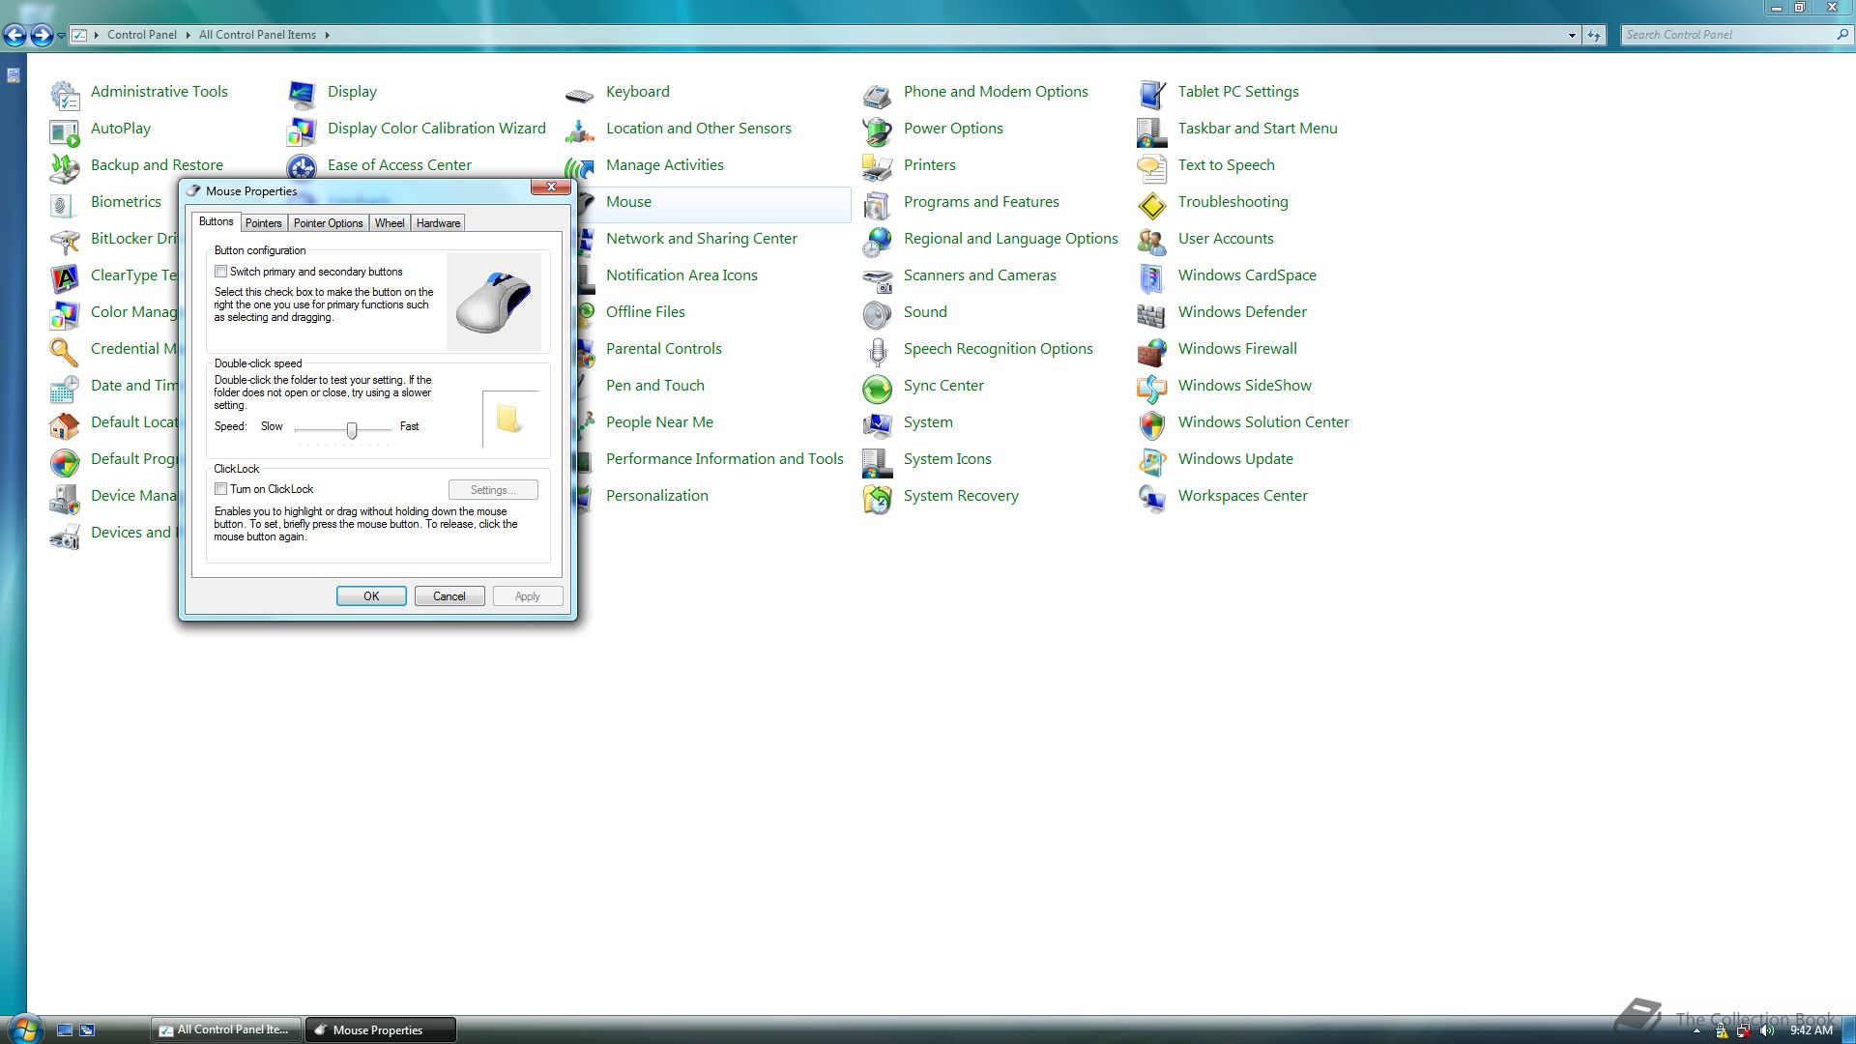Switch to the Pointers tab
Image resolution: width=1856 pixels, height=1044 pixels.
point(263,223)
